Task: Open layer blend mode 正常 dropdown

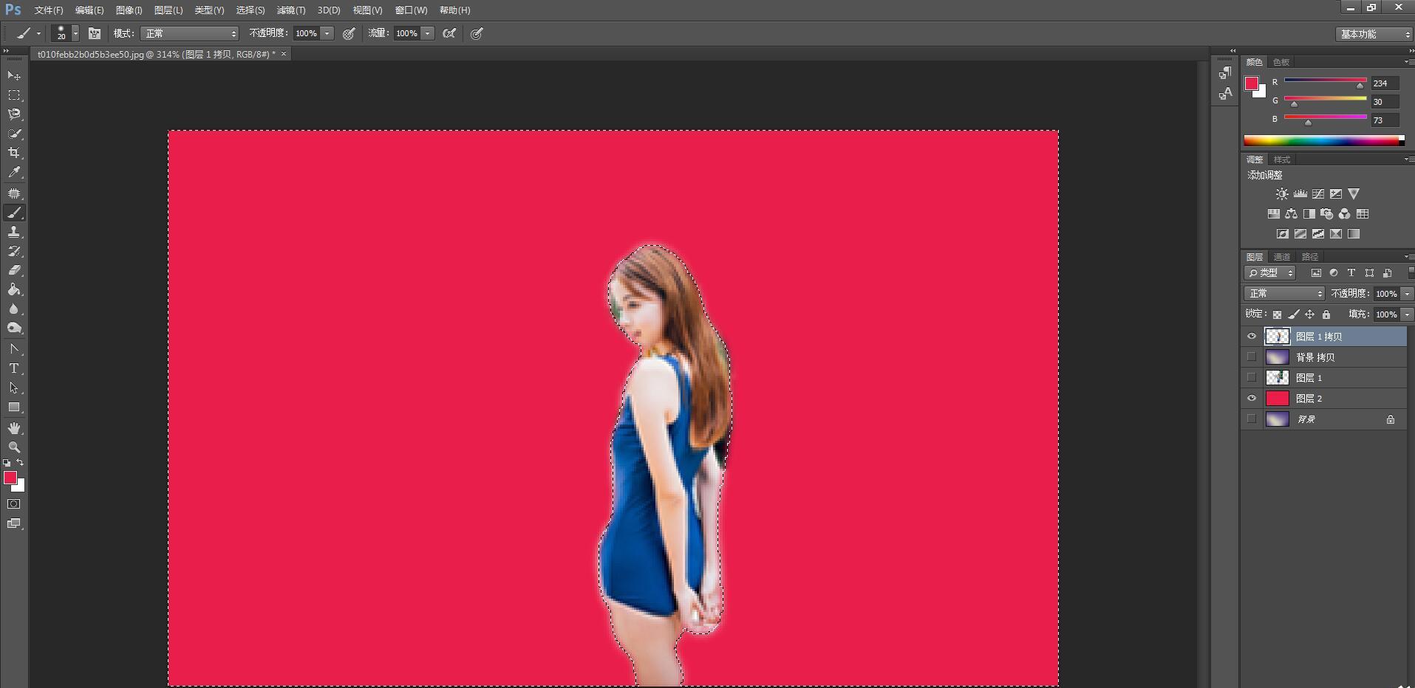Action: tap(1284, 294)
